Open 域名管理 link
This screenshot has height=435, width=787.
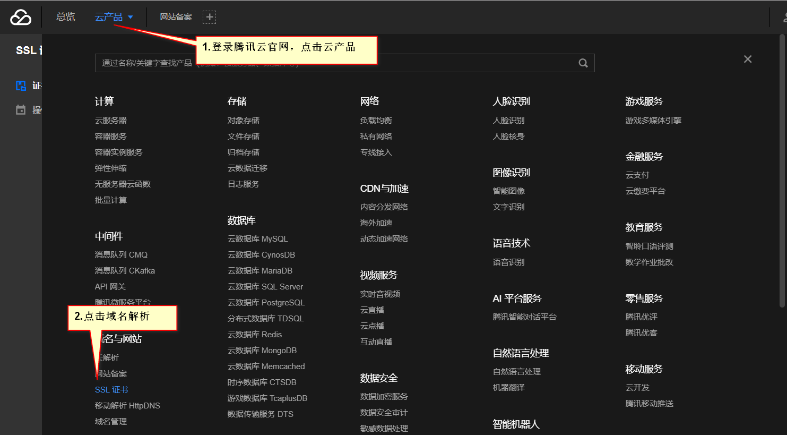click(x=111, y=422)
